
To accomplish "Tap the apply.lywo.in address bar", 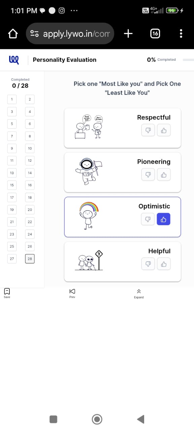I will coord(70,33).
